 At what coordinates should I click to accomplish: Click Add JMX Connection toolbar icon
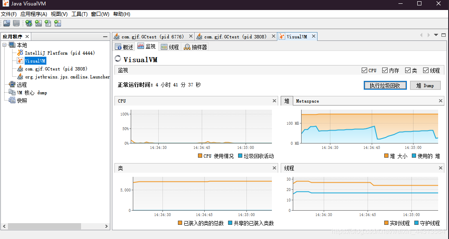point(38,23)
